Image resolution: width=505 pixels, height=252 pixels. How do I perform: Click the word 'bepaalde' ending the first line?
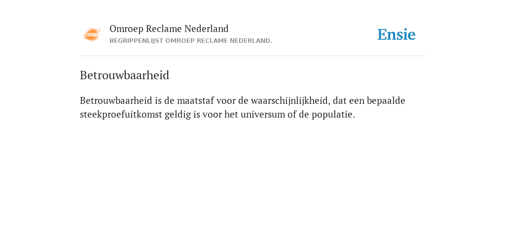386,100
